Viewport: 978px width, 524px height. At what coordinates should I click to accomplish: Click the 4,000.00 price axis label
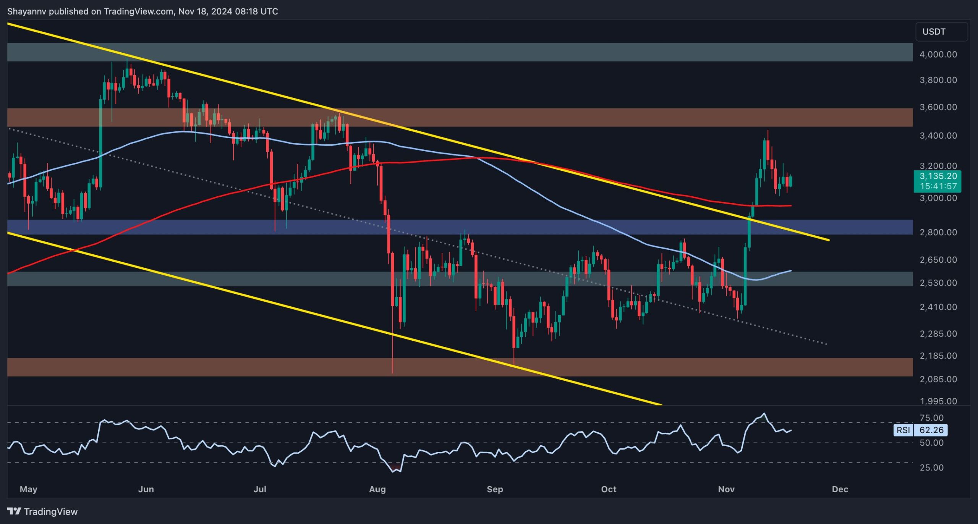tap(938, 54)
